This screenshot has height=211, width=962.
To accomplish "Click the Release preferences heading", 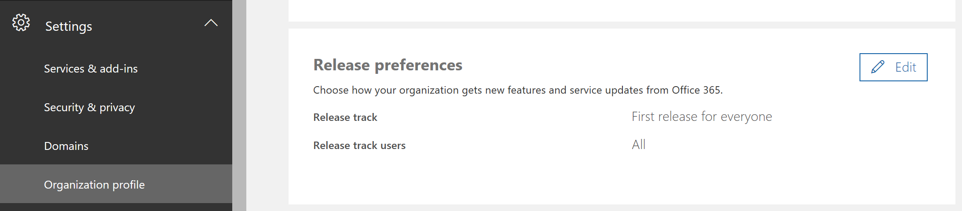I will (x=388, y=65).
